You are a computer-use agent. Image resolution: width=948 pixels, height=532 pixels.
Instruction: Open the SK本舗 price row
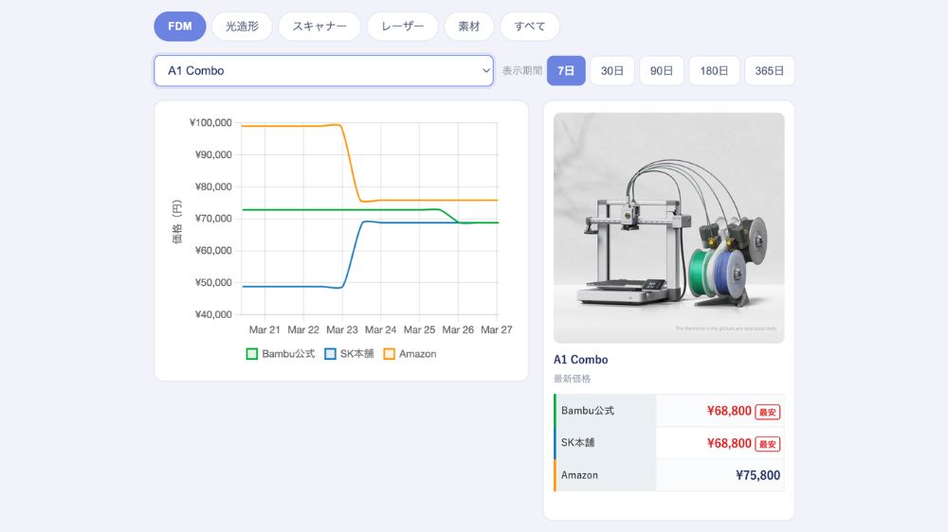[x=668, y=443]
